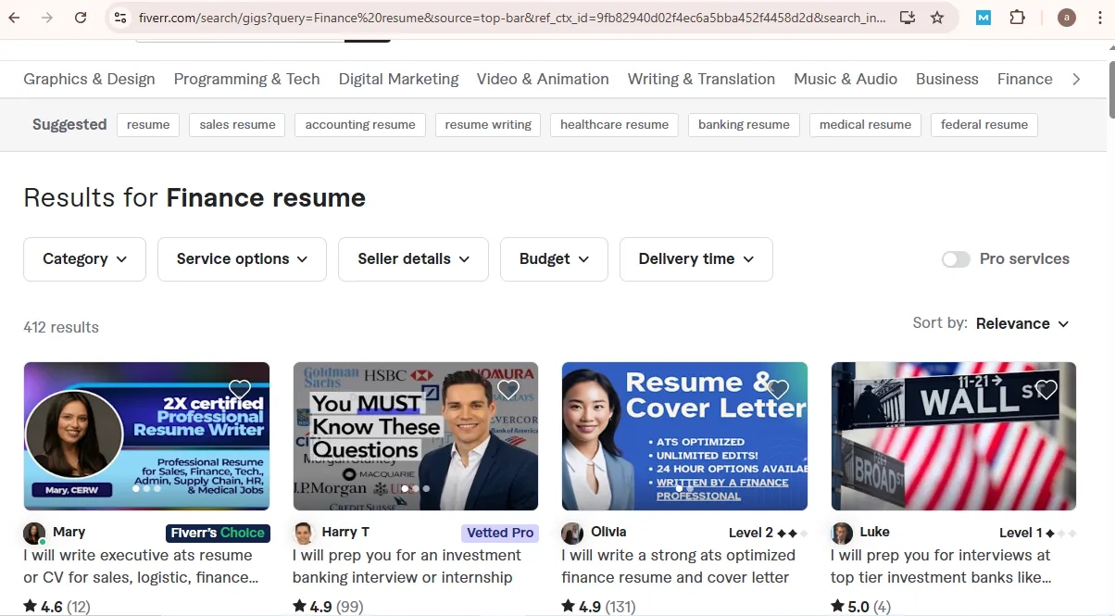
Task: Toggle Pro services switch
Action: [x=956, y=259]
